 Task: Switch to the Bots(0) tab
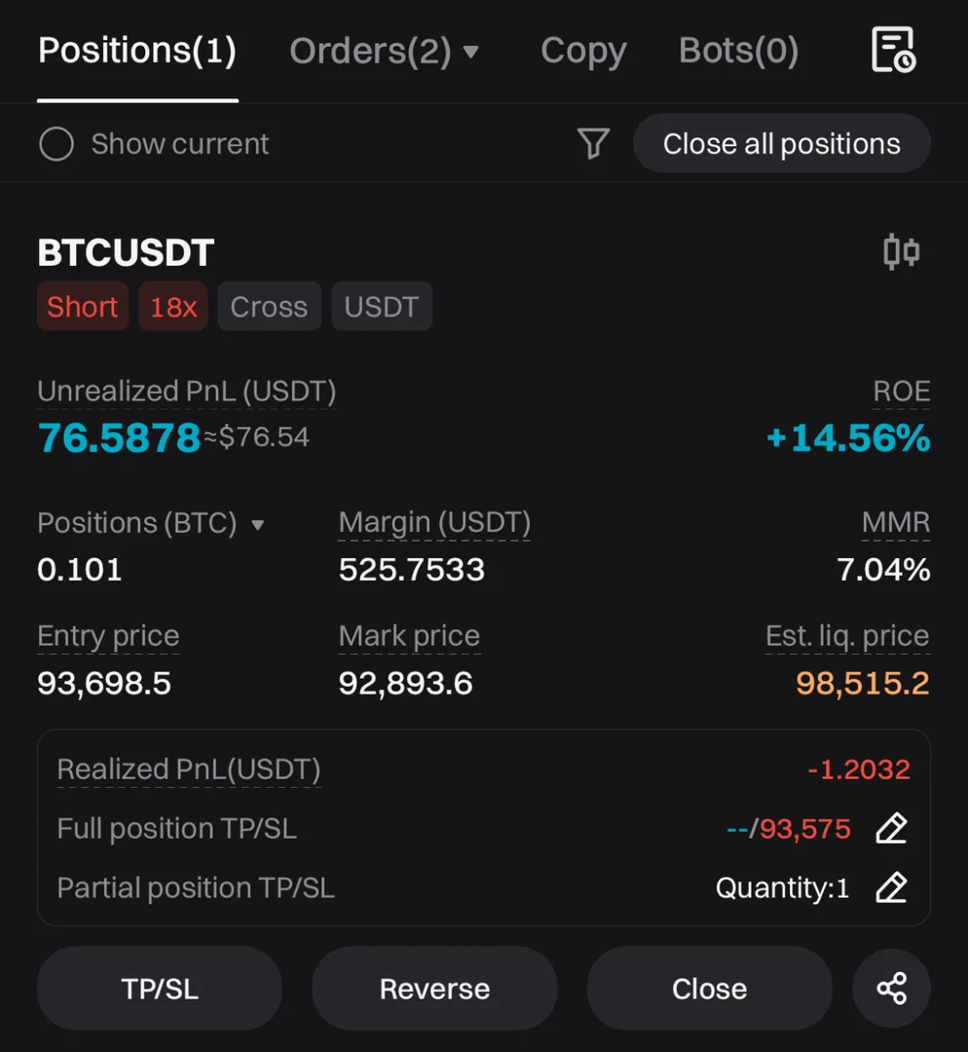pyautogui.click(x=738, y=51)
